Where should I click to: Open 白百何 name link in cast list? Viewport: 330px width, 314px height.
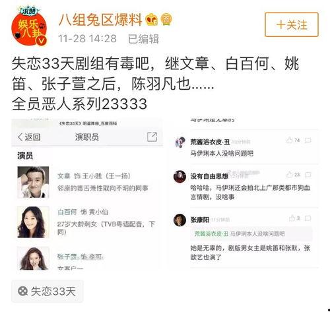coord(67,212)
